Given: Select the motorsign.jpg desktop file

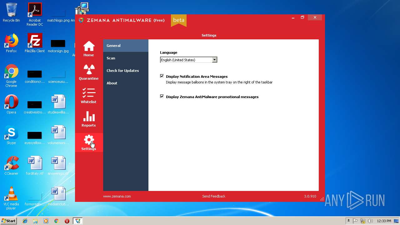Looking at the screenshot, I should click(x=58, y=46).
